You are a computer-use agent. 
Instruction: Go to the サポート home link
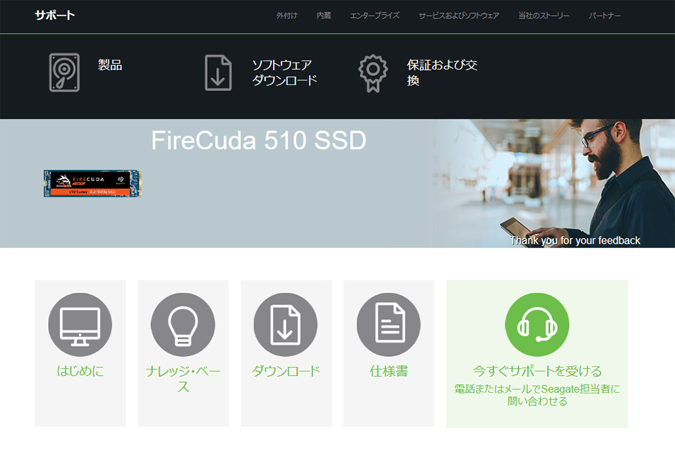tap(55, 15)
